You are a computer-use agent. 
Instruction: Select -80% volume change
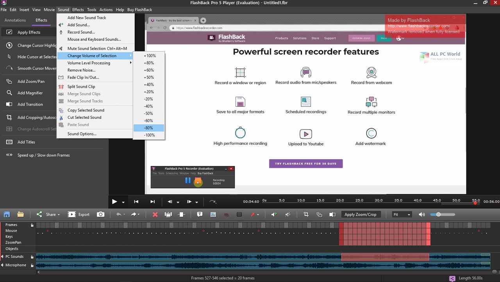point(149,128)
